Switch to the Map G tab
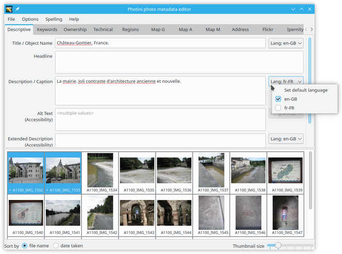Viewport: 342px width, 254px height. tap(158, 29)
